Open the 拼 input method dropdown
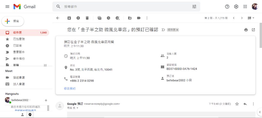262x118 pixels. pos(251,18)
